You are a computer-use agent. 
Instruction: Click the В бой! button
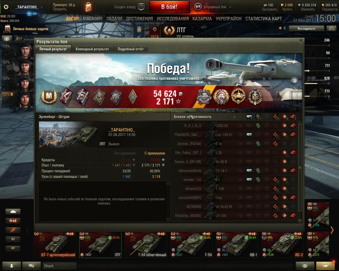pyautogui.click(x=169, y=7)
